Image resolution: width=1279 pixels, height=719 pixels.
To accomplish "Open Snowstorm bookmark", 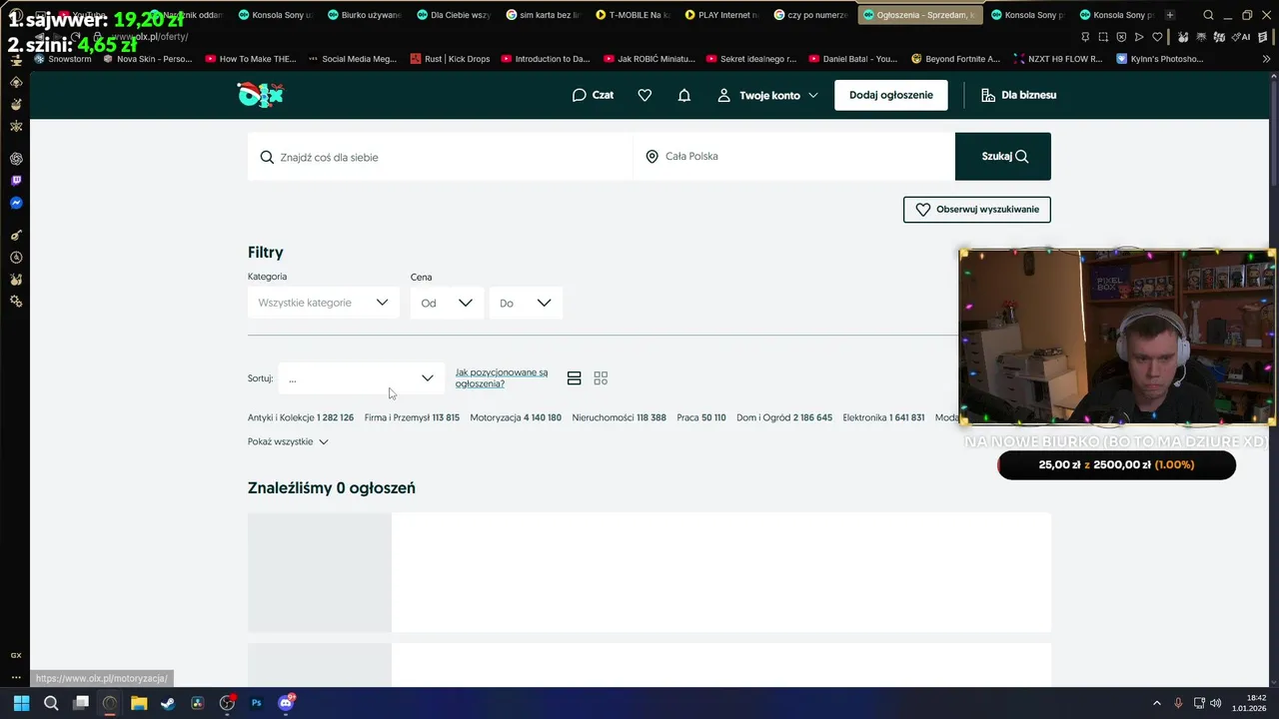I will click(62, 59).
